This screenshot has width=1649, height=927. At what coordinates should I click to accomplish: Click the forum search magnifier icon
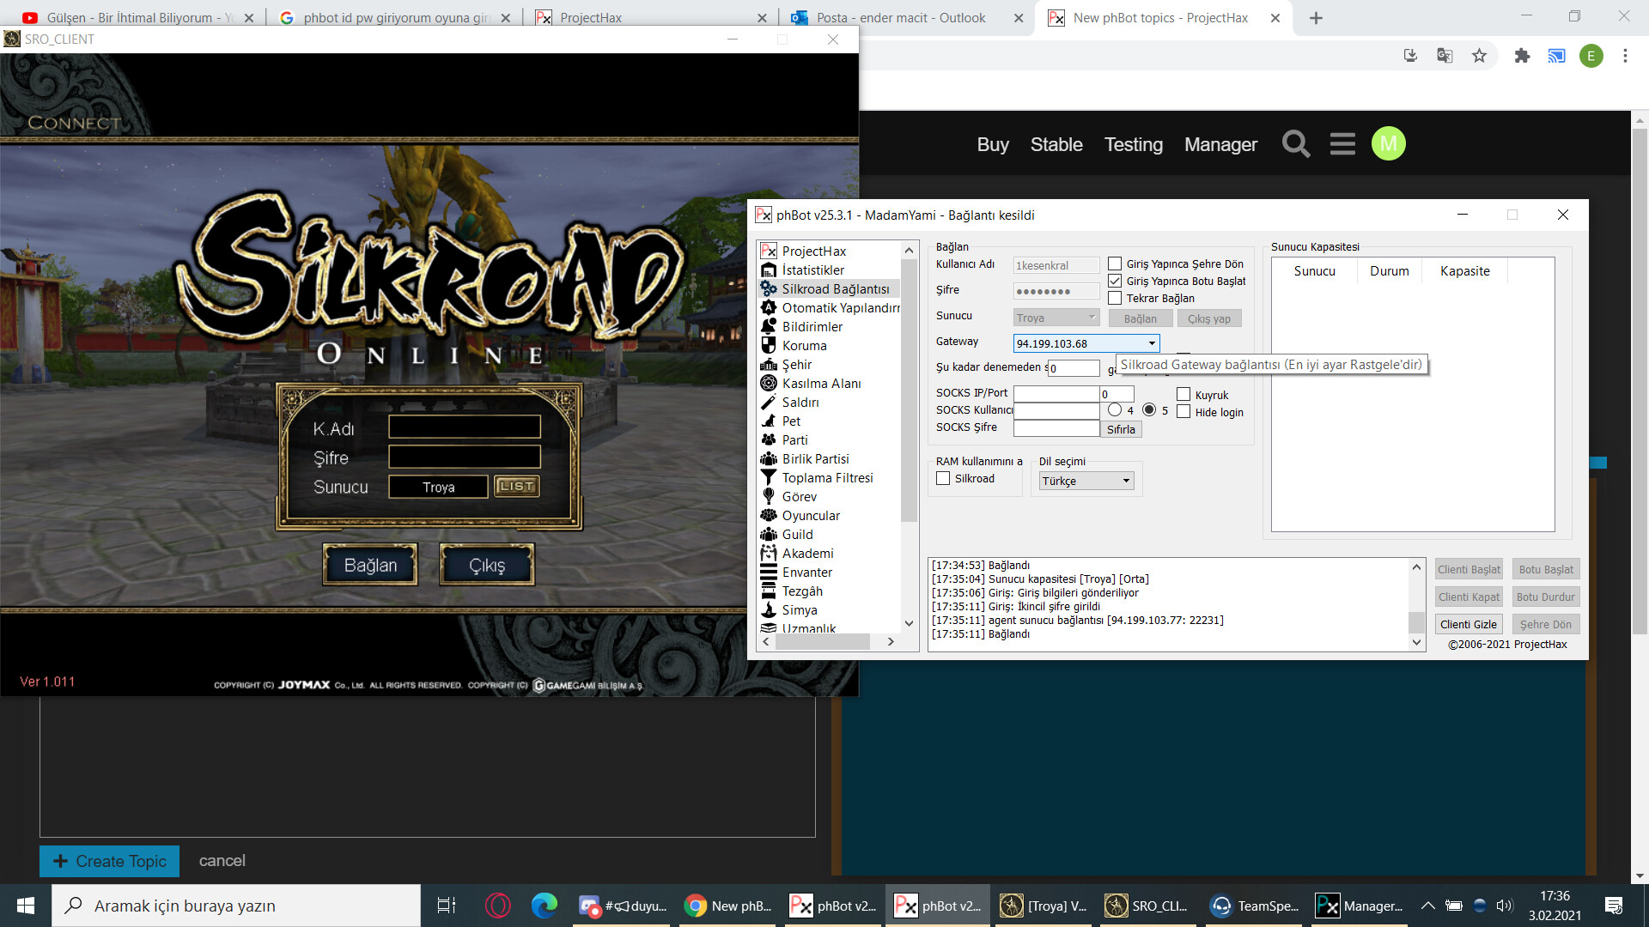(x=1296, y=144)
